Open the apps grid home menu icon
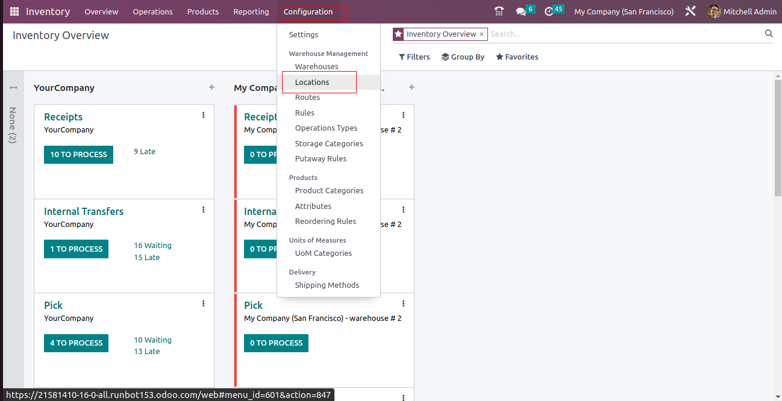Viewport: 782px width, 401px height. pyautogui.click(x=14, y=11)
